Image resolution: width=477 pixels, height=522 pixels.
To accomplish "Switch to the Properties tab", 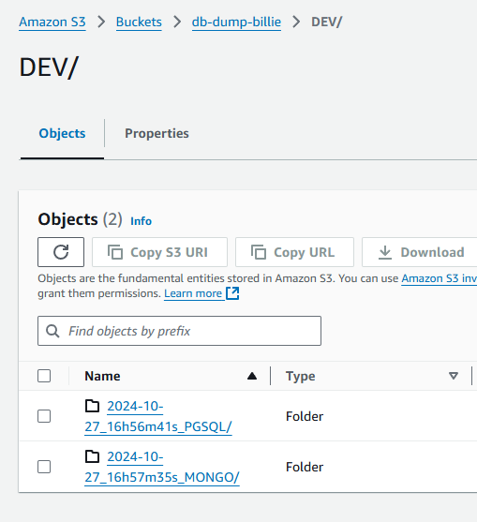I will (157, 133).
